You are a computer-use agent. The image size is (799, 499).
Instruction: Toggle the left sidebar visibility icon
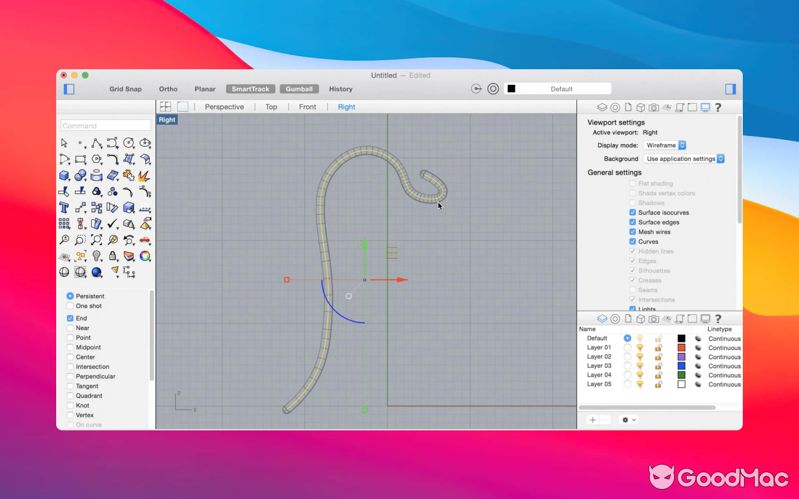(69, 89)
